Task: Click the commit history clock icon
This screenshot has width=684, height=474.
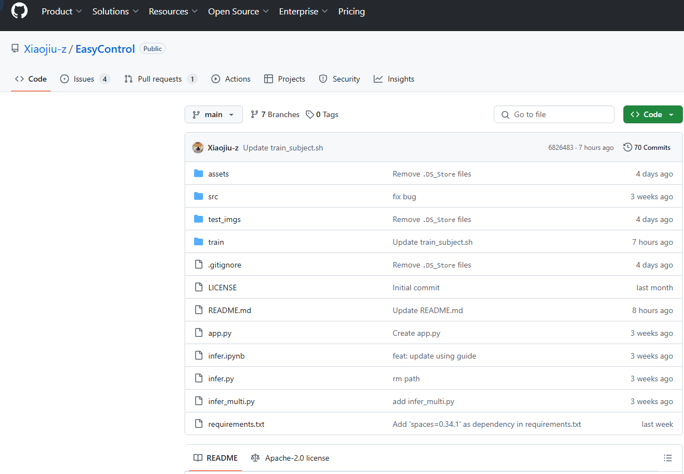Action: click(628, 148)
